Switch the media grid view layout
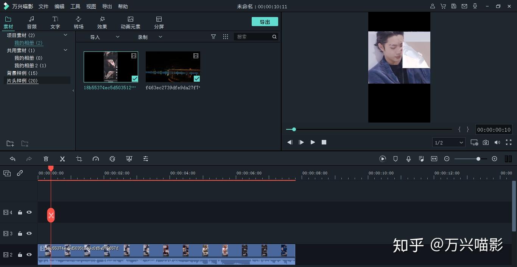 (x=226, y=37)
